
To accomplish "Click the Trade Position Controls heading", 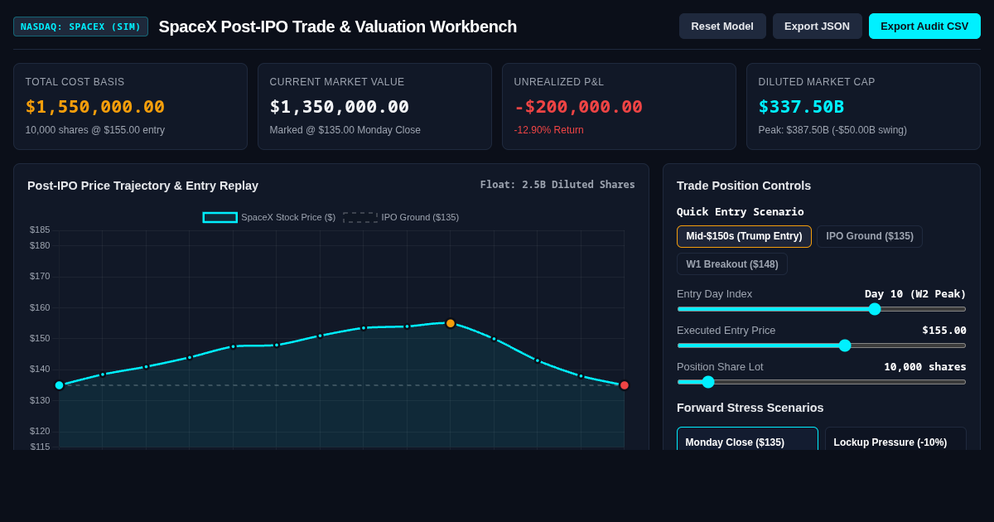I will point(744,186).
